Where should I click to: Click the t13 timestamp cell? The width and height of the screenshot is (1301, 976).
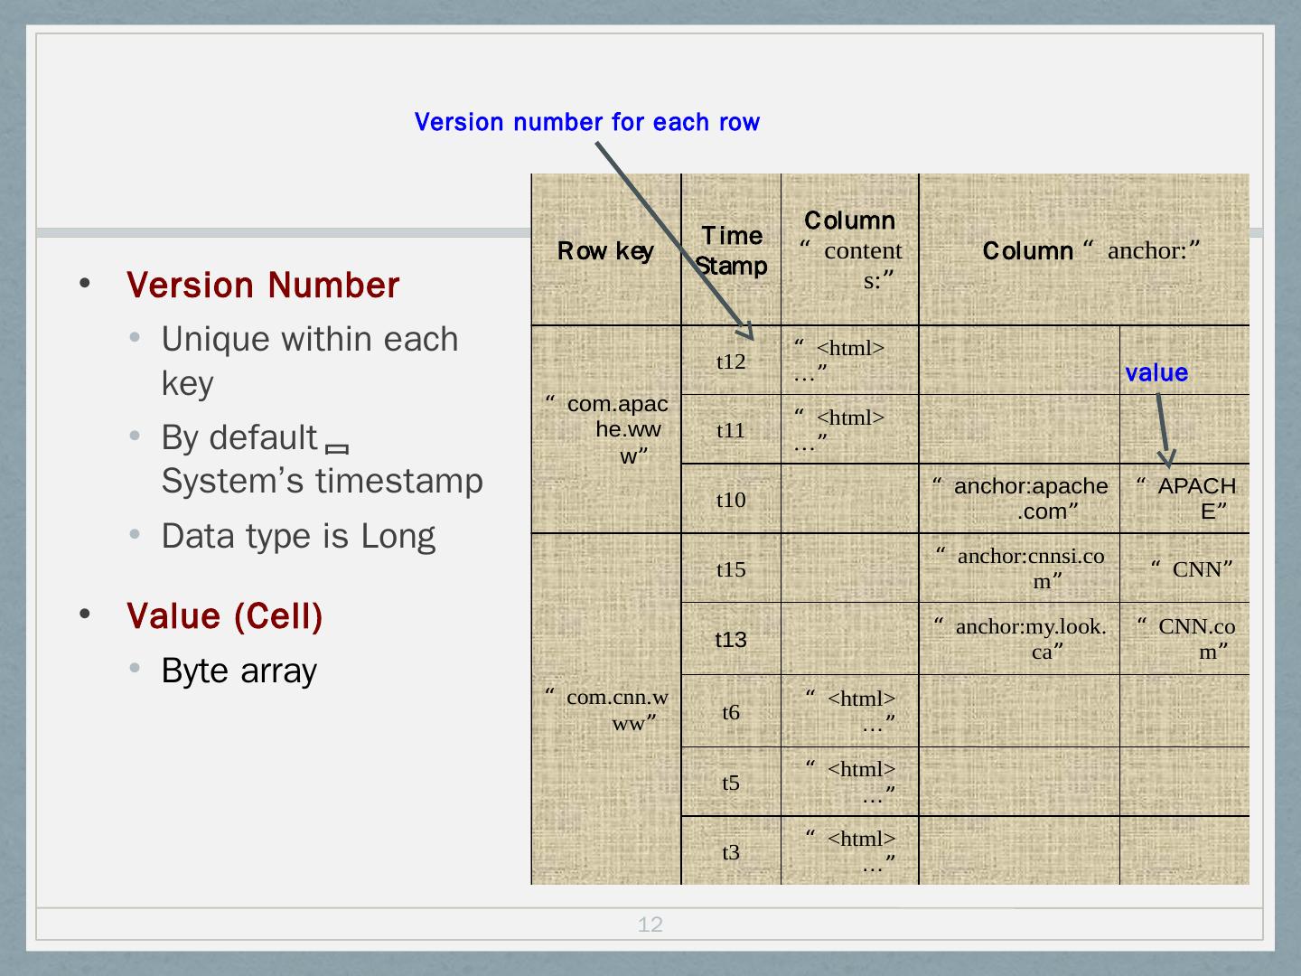731,640
